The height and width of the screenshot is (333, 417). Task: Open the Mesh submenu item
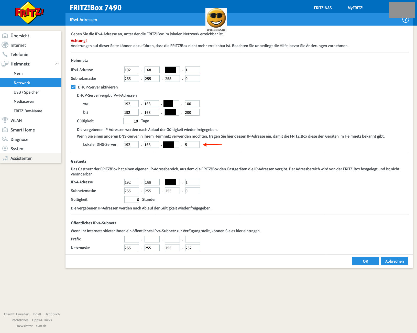(18, 73)
